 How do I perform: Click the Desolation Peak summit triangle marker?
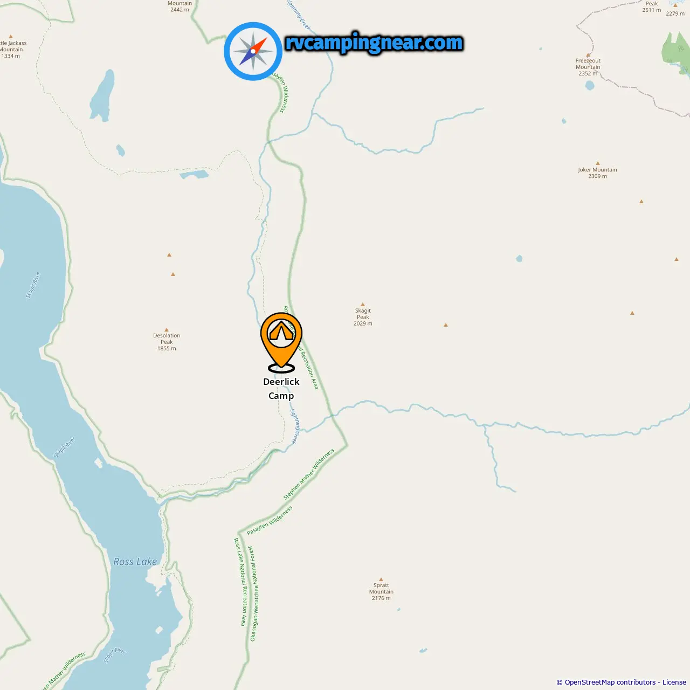click(x=167, y=329)
